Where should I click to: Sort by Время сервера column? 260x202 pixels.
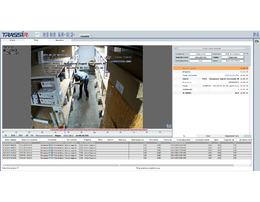[10, 140]
